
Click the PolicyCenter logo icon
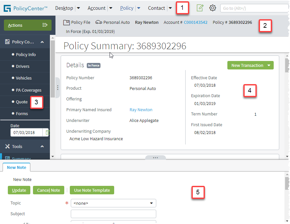tap(7, 8)
